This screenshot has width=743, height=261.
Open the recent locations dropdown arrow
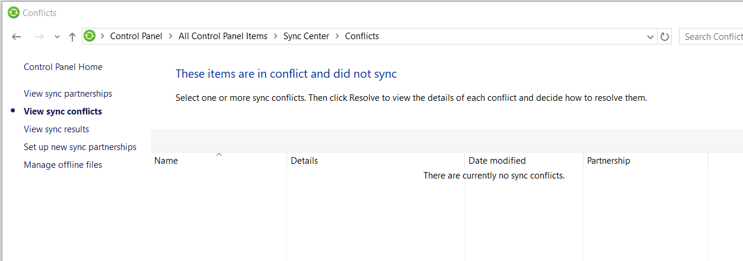57,37
